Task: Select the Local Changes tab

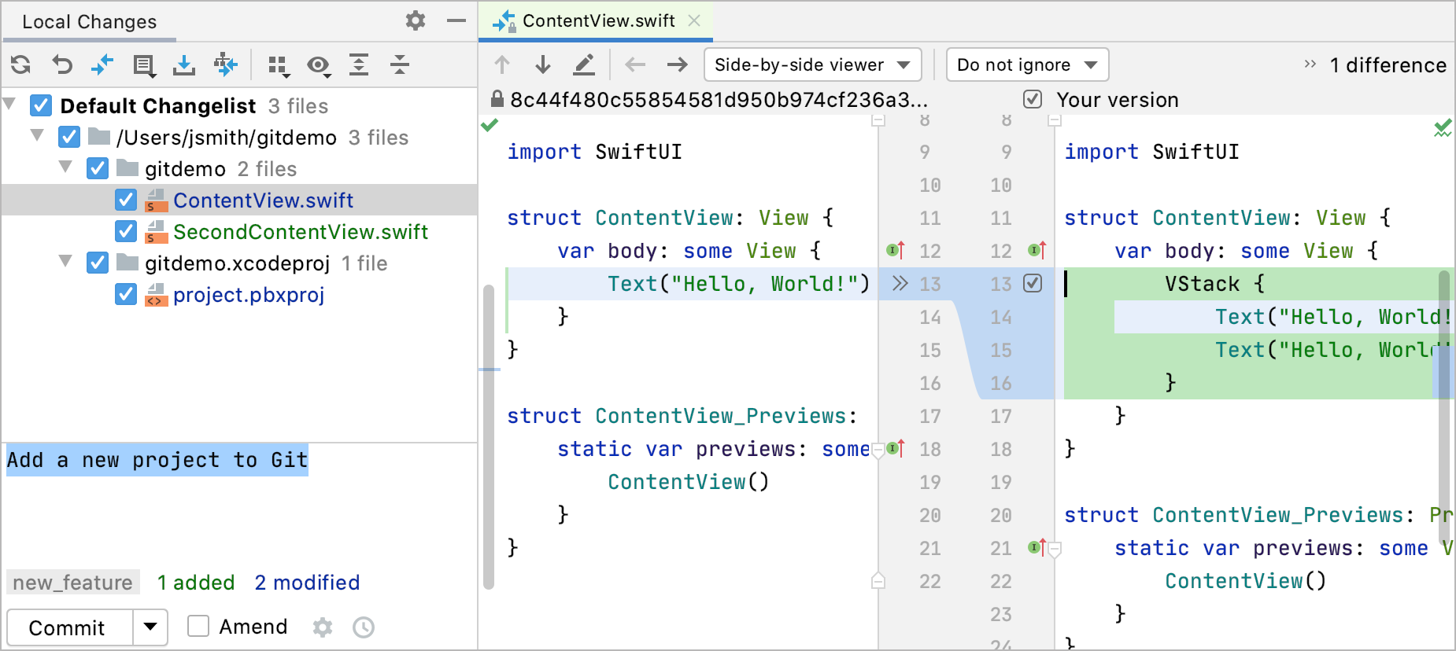Action: point(90,22)
